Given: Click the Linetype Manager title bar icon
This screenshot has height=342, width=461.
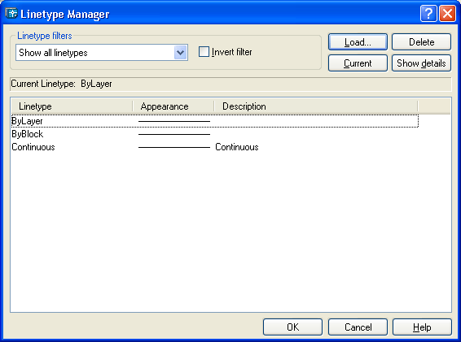Looking at the screenshot, I should click(x=11, y=14).
